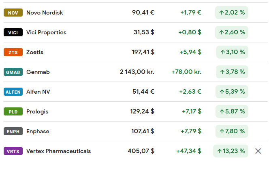Image resolution: width=271 pixels, height=172 pixels.
Task: Open the PLD ticker badge
Action: 13,111
